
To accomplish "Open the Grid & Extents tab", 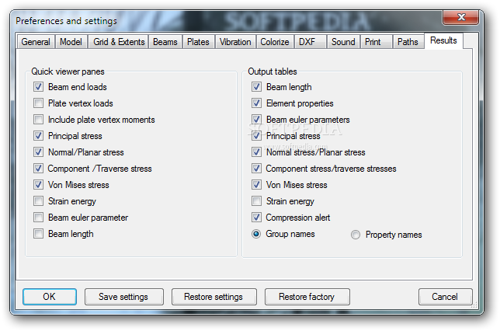I will 119,42.
